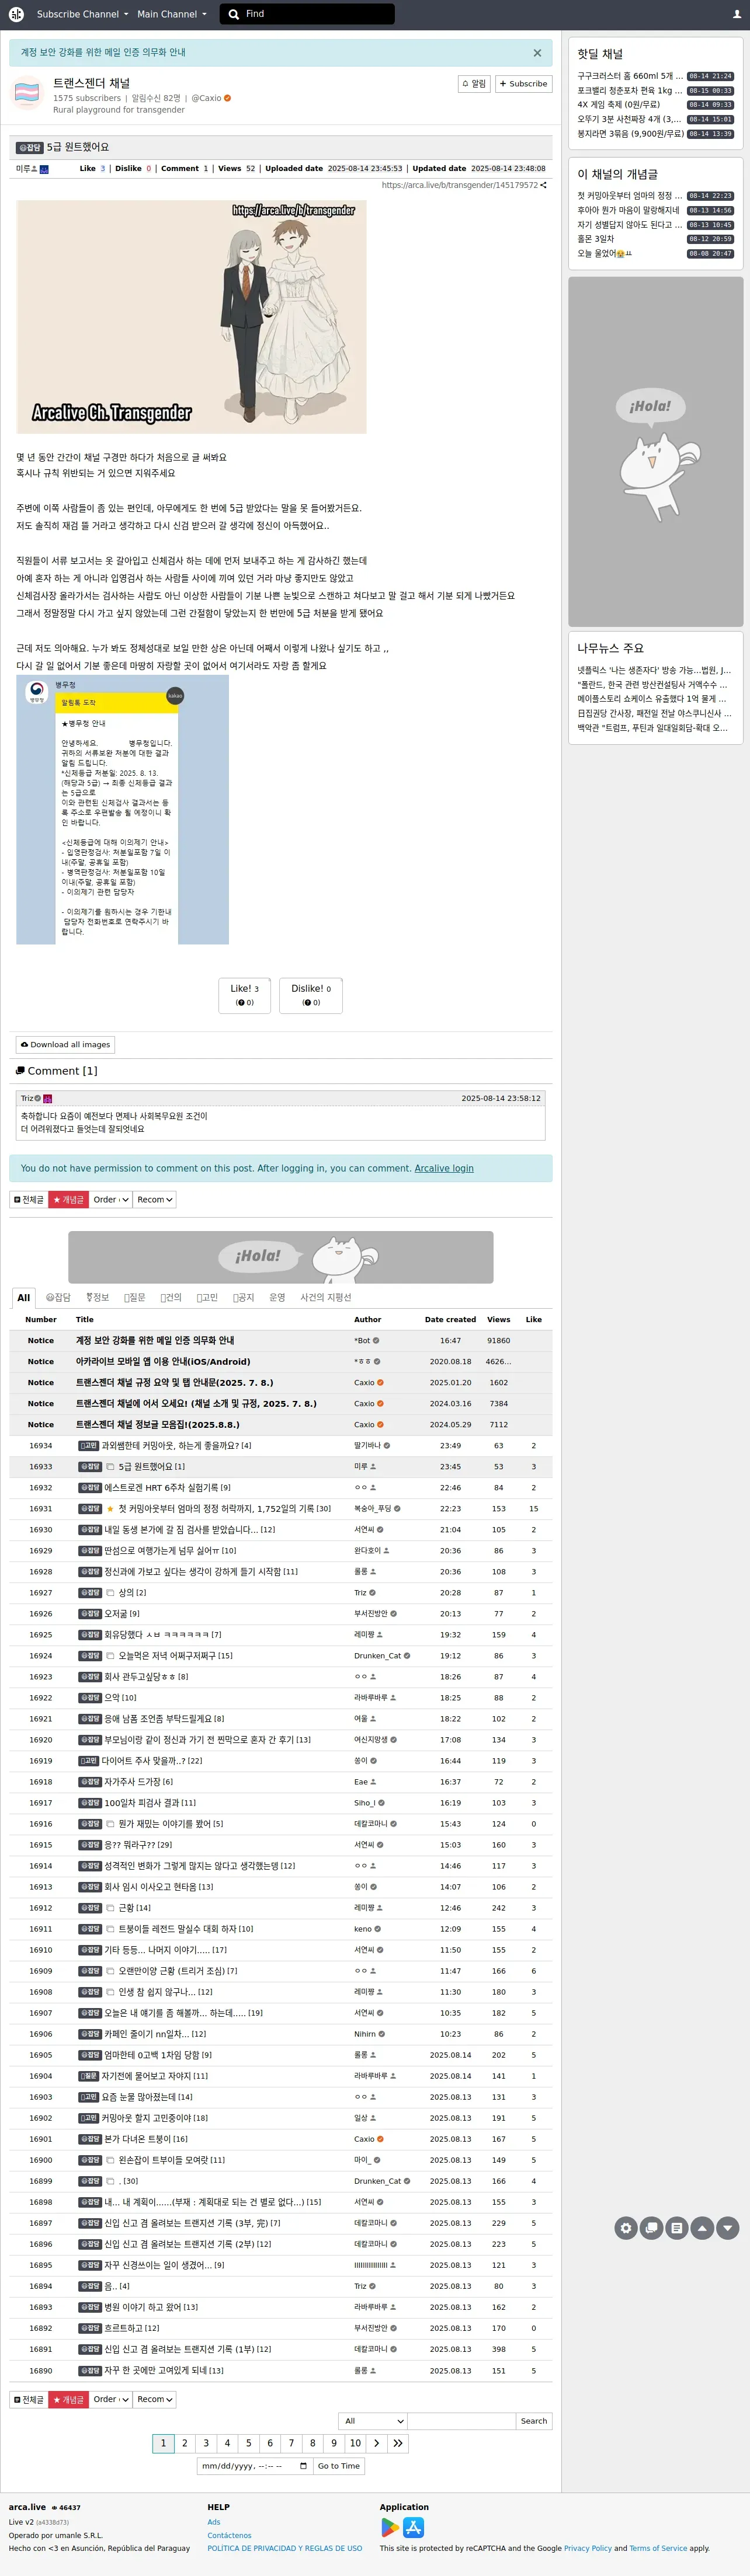Switch to the 잡담 category tab
750x2576 pixels.
pos(58,1297)
